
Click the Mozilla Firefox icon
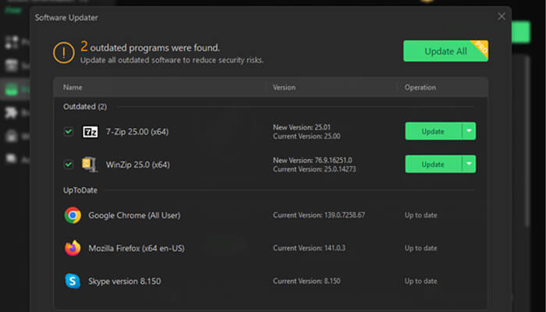pos(73,248)
